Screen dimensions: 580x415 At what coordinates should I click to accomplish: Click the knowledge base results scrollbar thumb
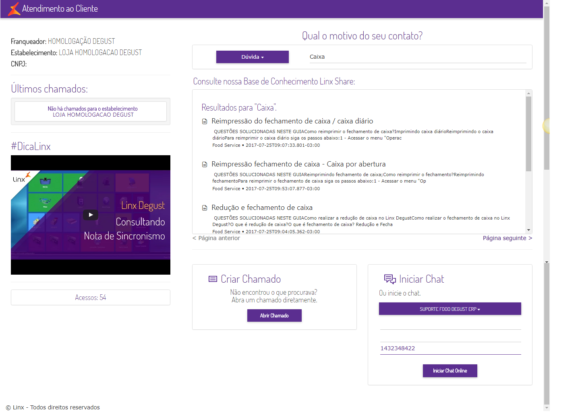coord(528,134)
